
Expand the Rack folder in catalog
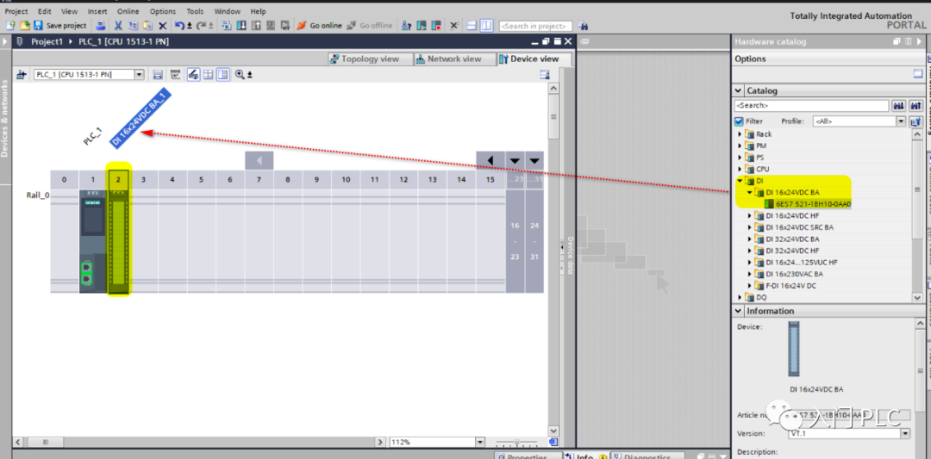pyautogui.click(x=740, y=134)
